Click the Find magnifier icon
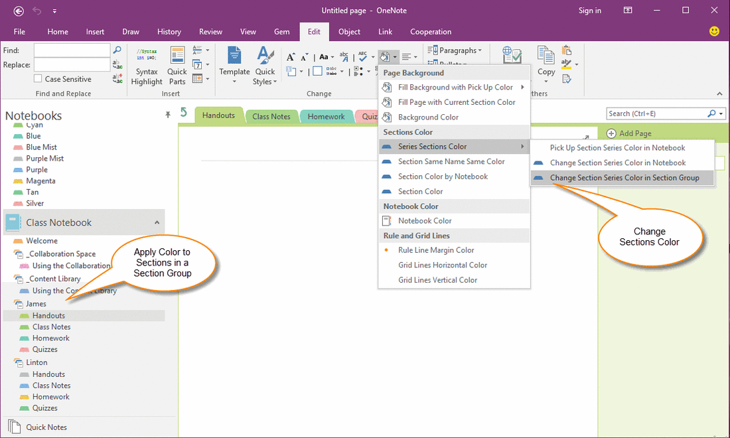The width and height of the screenshot is (730, 438). pyautogui.click(x=117, y=50)
